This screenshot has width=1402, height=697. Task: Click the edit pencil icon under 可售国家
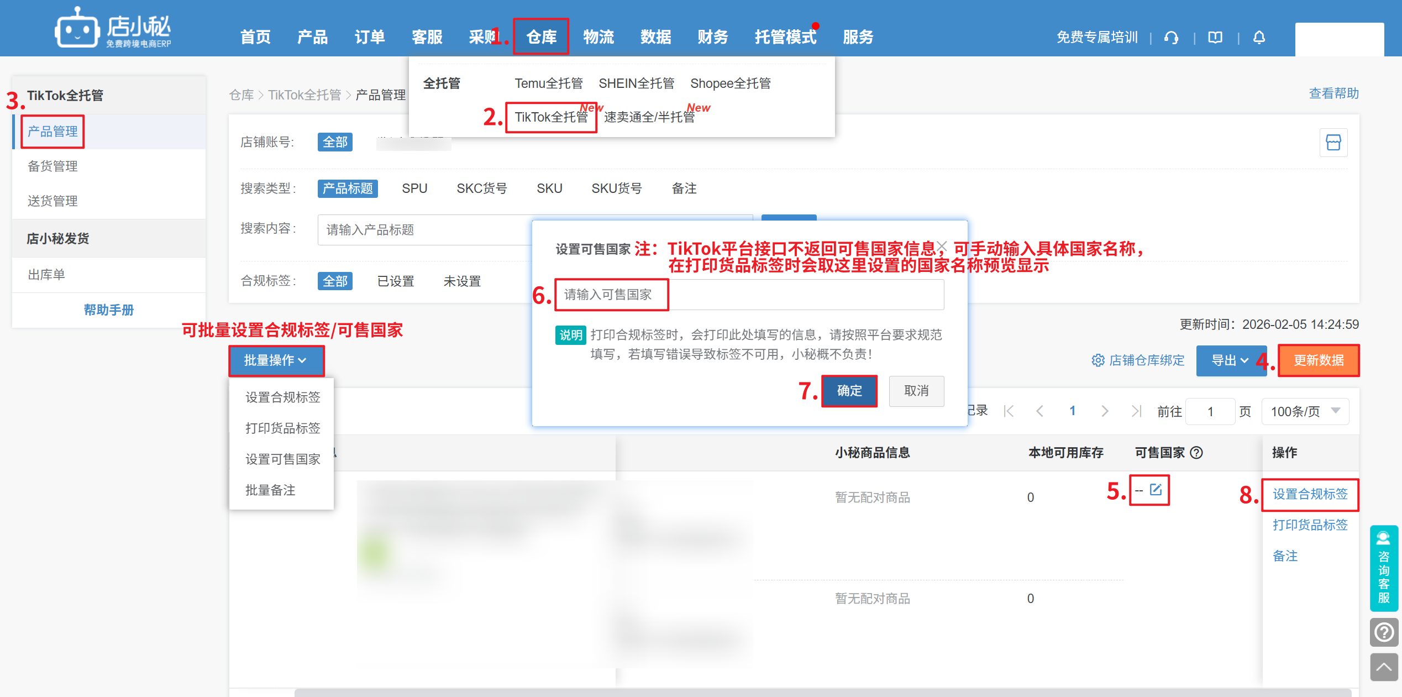(1156, 489)
